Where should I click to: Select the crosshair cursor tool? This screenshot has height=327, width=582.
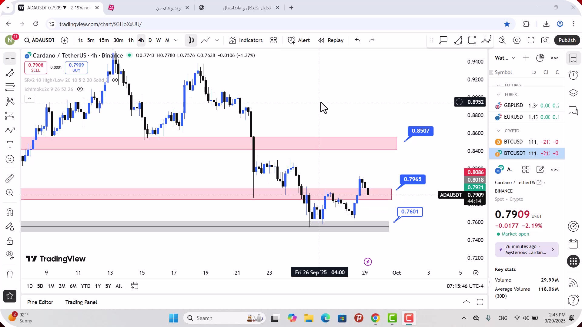pyautogui.click(x=10, y=58)
